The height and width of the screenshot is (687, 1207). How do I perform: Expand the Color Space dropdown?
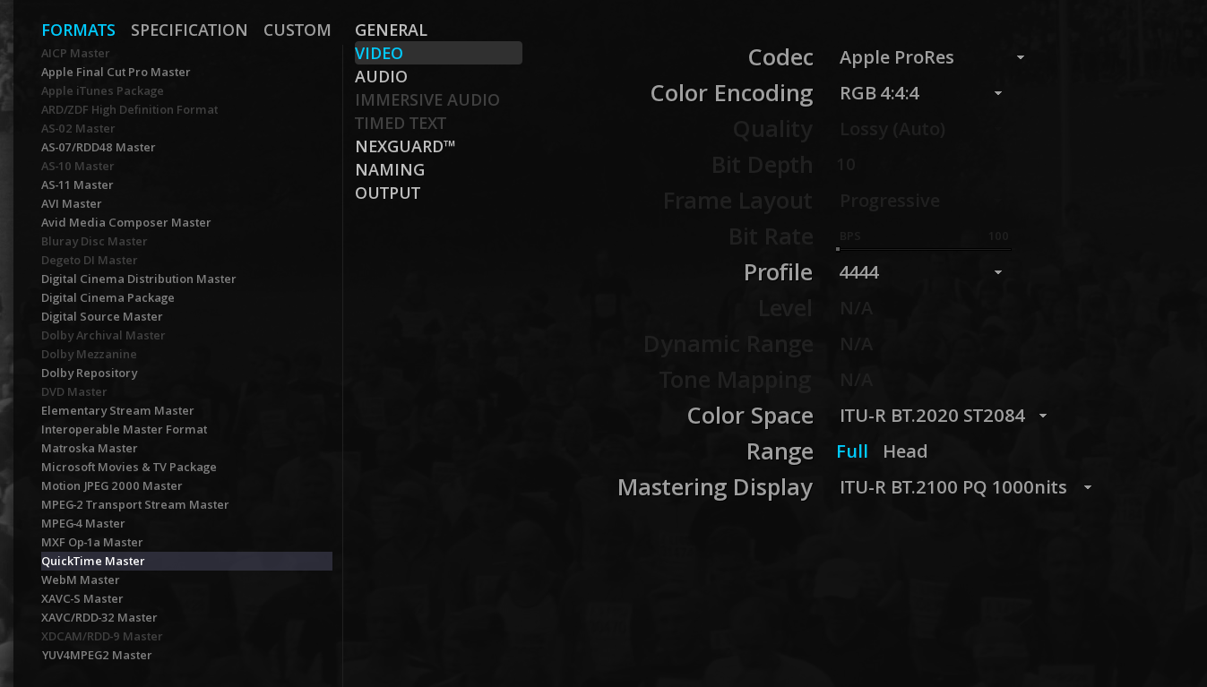coord(943,416)
